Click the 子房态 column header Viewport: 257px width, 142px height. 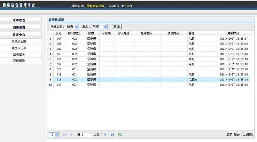coord(106,33)
